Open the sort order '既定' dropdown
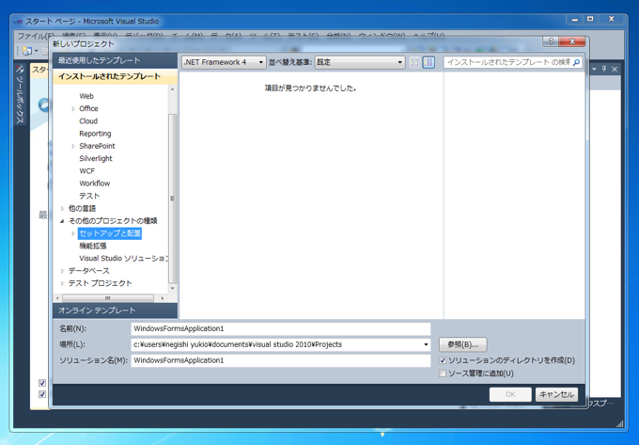The width and height of the screenshot is (639, 445). pos(360,62)
